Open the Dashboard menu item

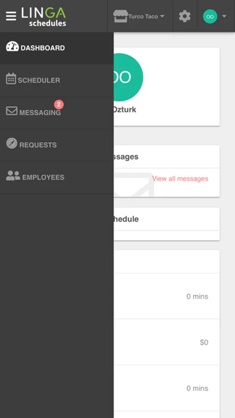[57, 48]
